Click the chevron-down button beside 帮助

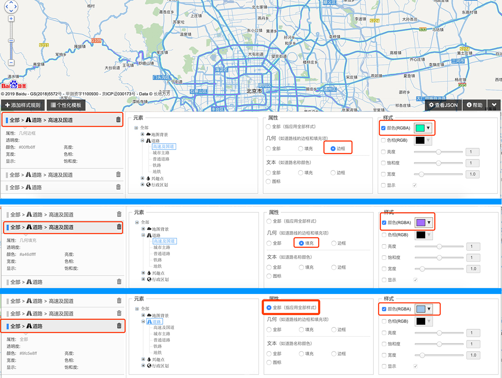point(494,105)
